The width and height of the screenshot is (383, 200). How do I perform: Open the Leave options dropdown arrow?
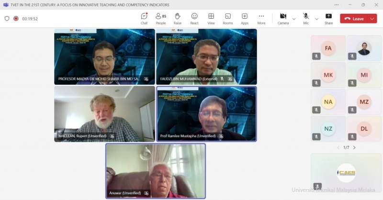pos(372,19)
